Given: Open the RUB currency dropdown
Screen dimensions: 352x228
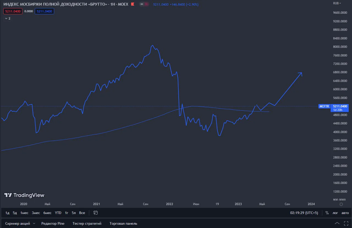Looking at the screenshot, I should 337,3.
